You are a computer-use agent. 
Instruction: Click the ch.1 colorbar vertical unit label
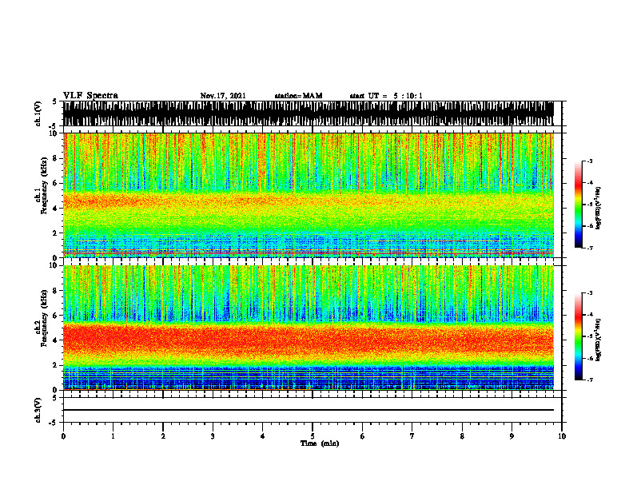click(599, 208)
